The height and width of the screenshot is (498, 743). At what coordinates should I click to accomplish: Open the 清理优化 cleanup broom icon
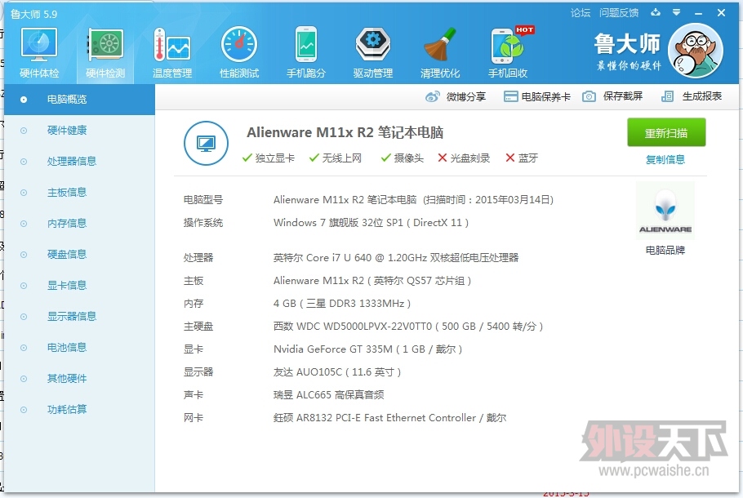point(440,52)
